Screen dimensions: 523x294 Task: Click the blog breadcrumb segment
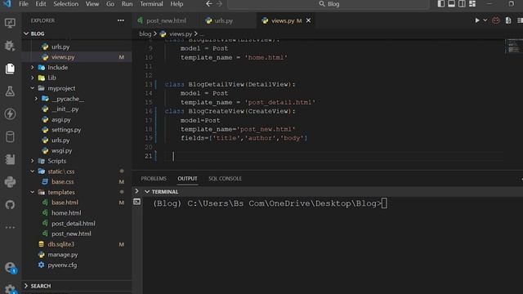coord(145,33)
